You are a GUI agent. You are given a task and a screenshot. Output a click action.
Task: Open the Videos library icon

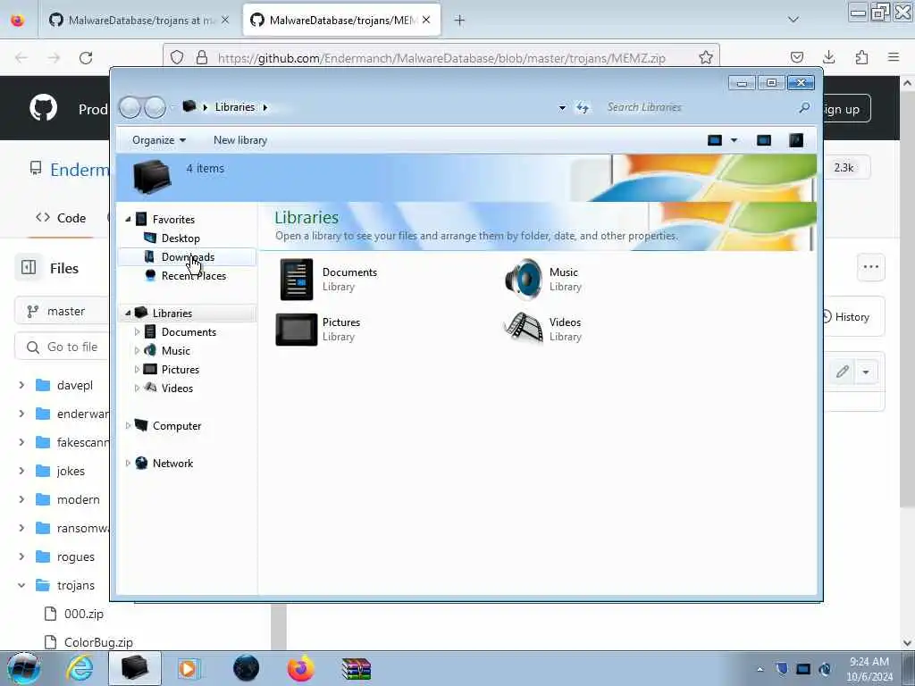pos(524,328)
